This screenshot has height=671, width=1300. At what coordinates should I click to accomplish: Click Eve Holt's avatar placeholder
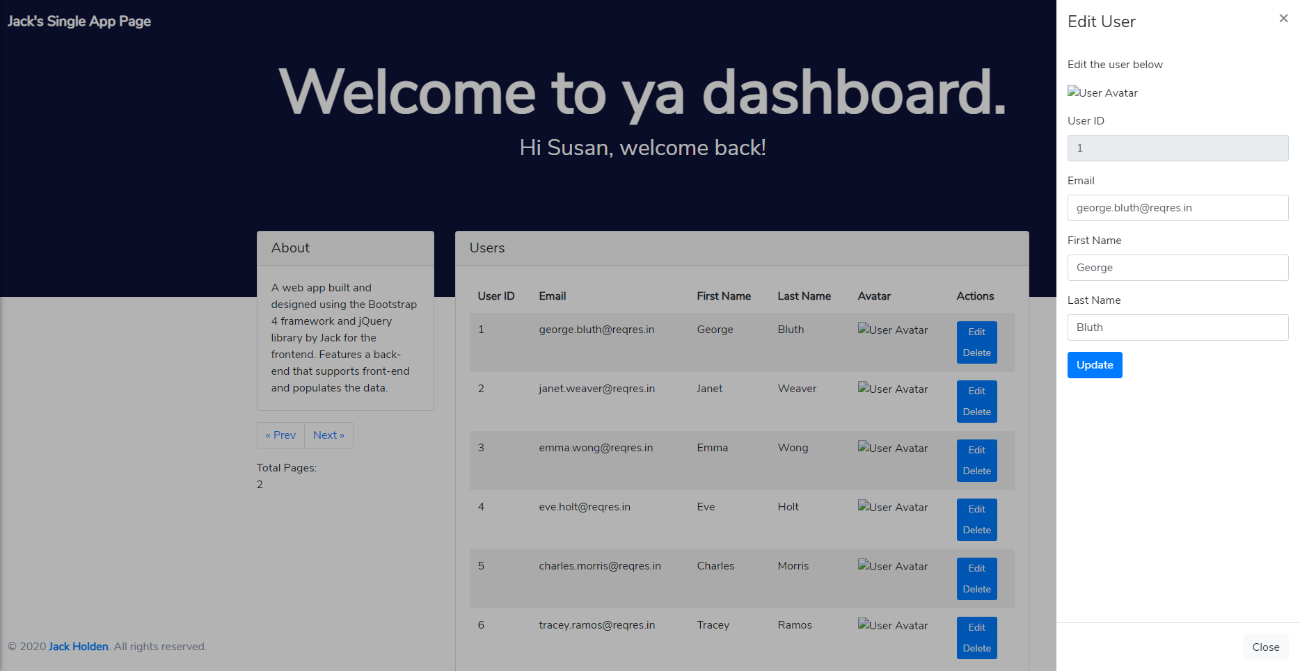893,507
